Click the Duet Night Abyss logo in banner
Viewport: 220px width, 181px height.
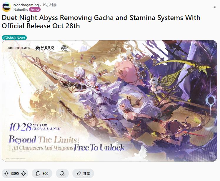19,48
